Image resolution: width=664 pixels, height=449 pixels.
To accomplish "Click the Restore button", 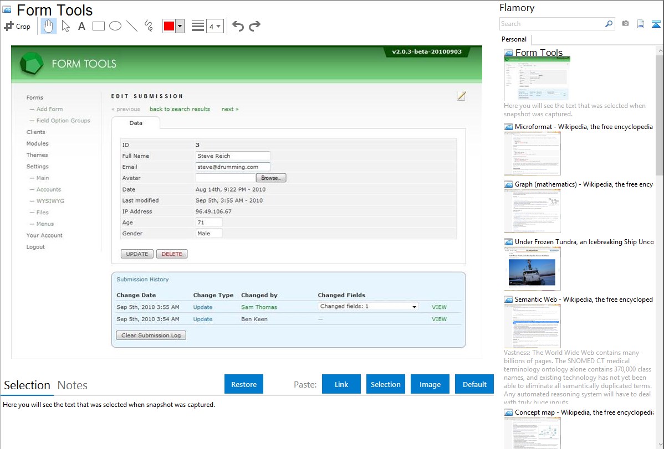I will click(244, 384).
